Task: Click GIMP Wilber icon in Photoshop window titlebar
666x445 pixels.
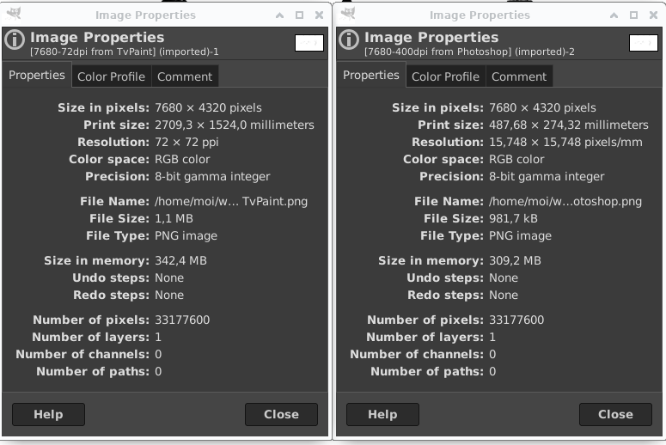Action: pos(348,14)
